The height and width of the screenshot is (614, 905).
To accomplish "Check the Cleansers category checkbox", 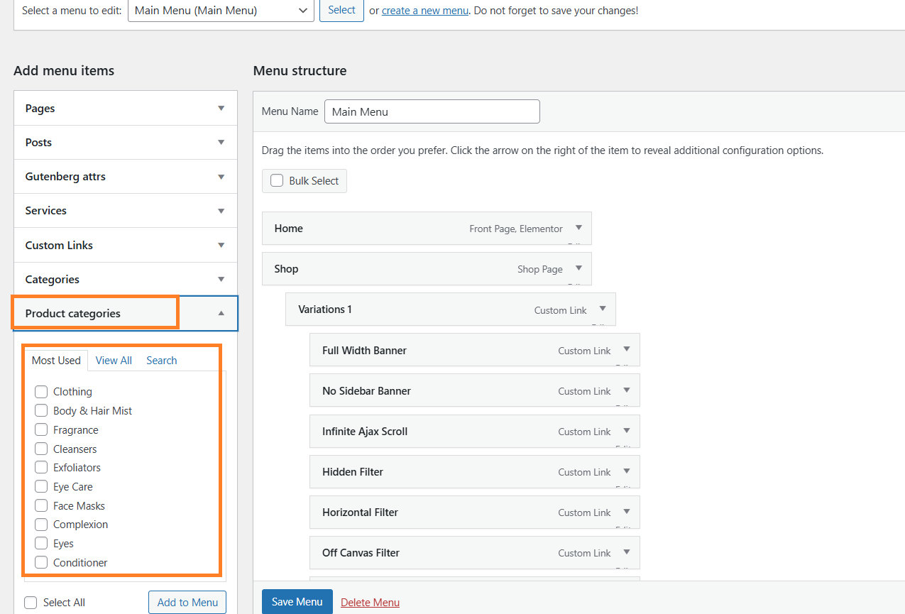I will [x=41, y=449].
